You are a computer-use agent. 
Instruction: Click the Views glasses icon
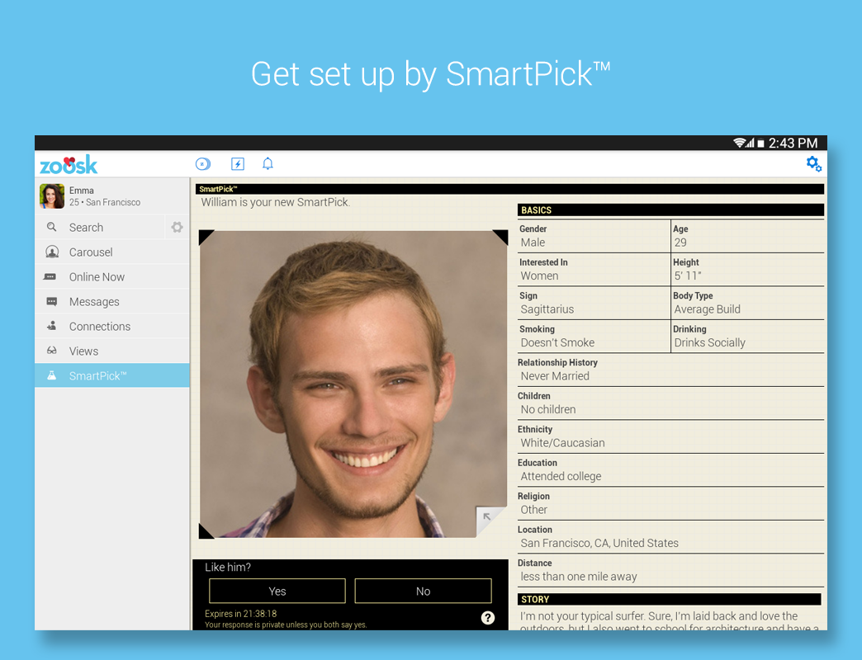(52, 351)
